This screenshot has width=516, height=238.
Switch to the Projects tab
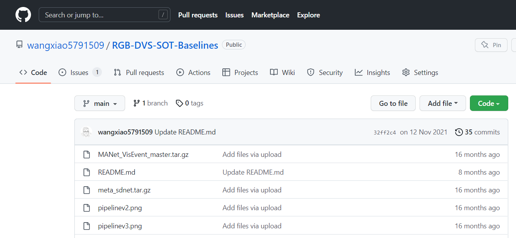(240, 73)
